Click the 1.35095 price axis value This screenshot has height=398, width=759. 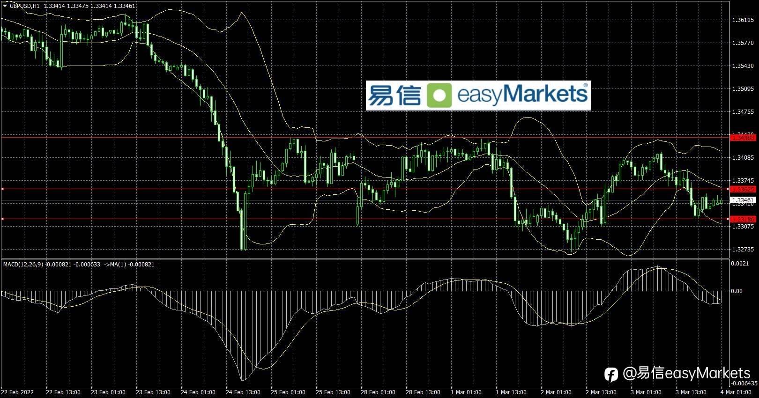tap(743, 89)
